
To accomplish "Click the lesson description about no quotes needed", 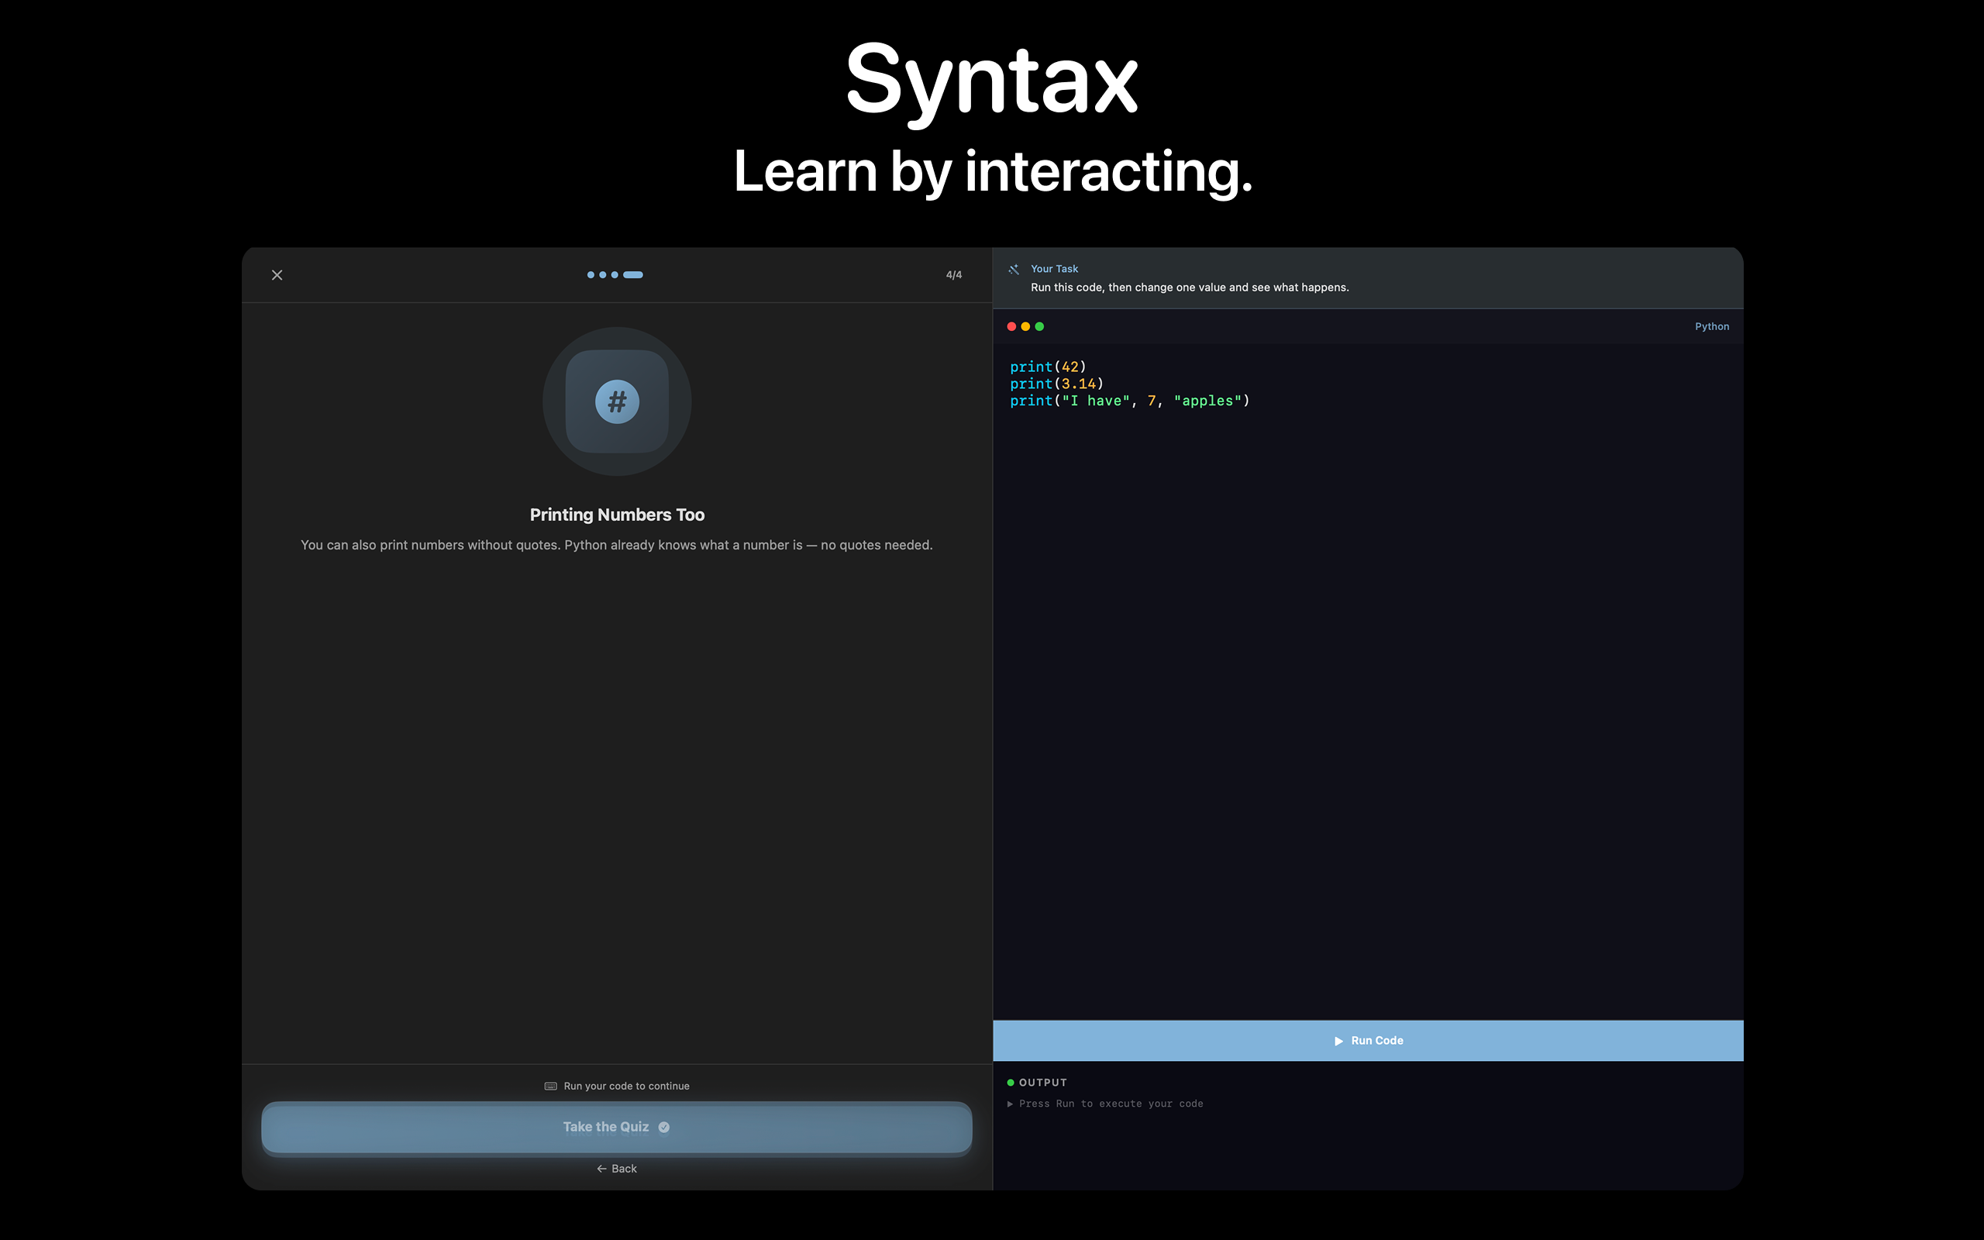I will 617,546.
